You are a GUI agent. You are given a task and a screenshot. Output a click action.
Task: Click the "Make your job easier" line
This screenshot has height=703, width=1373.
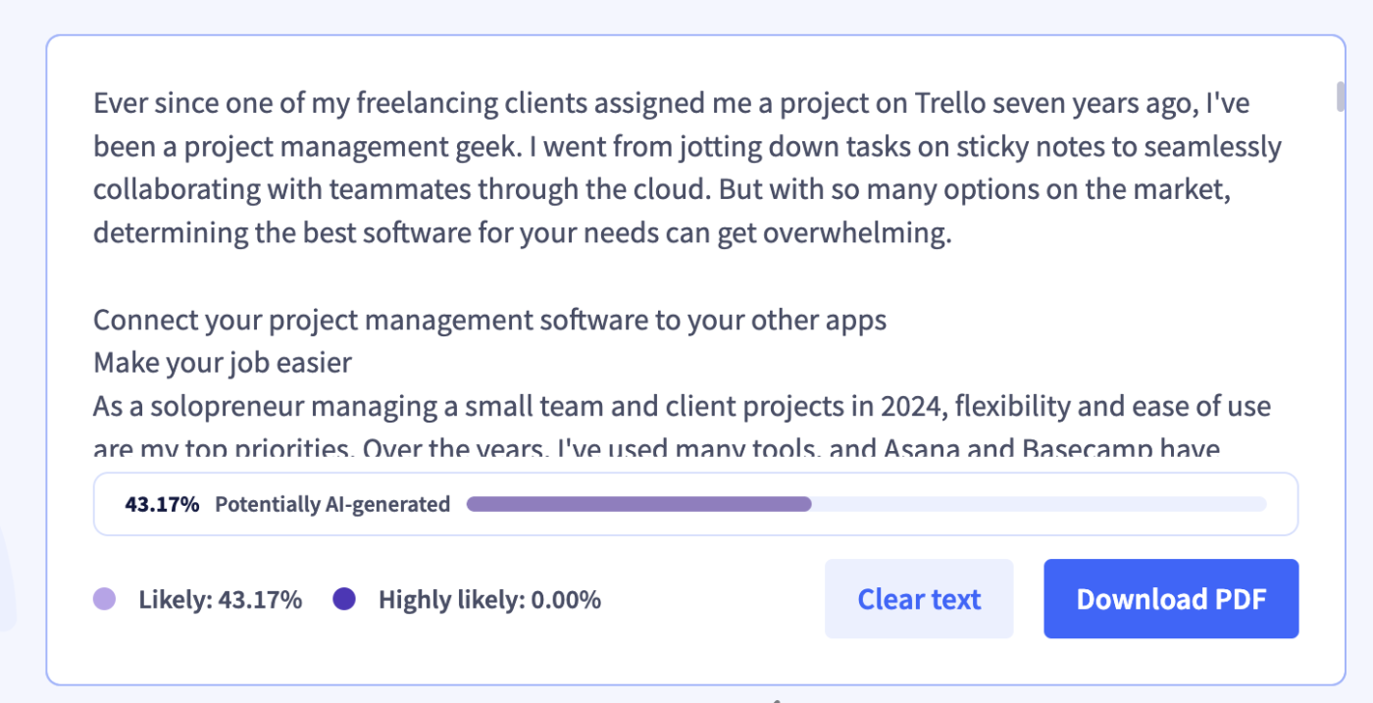(x=223, y=363)
